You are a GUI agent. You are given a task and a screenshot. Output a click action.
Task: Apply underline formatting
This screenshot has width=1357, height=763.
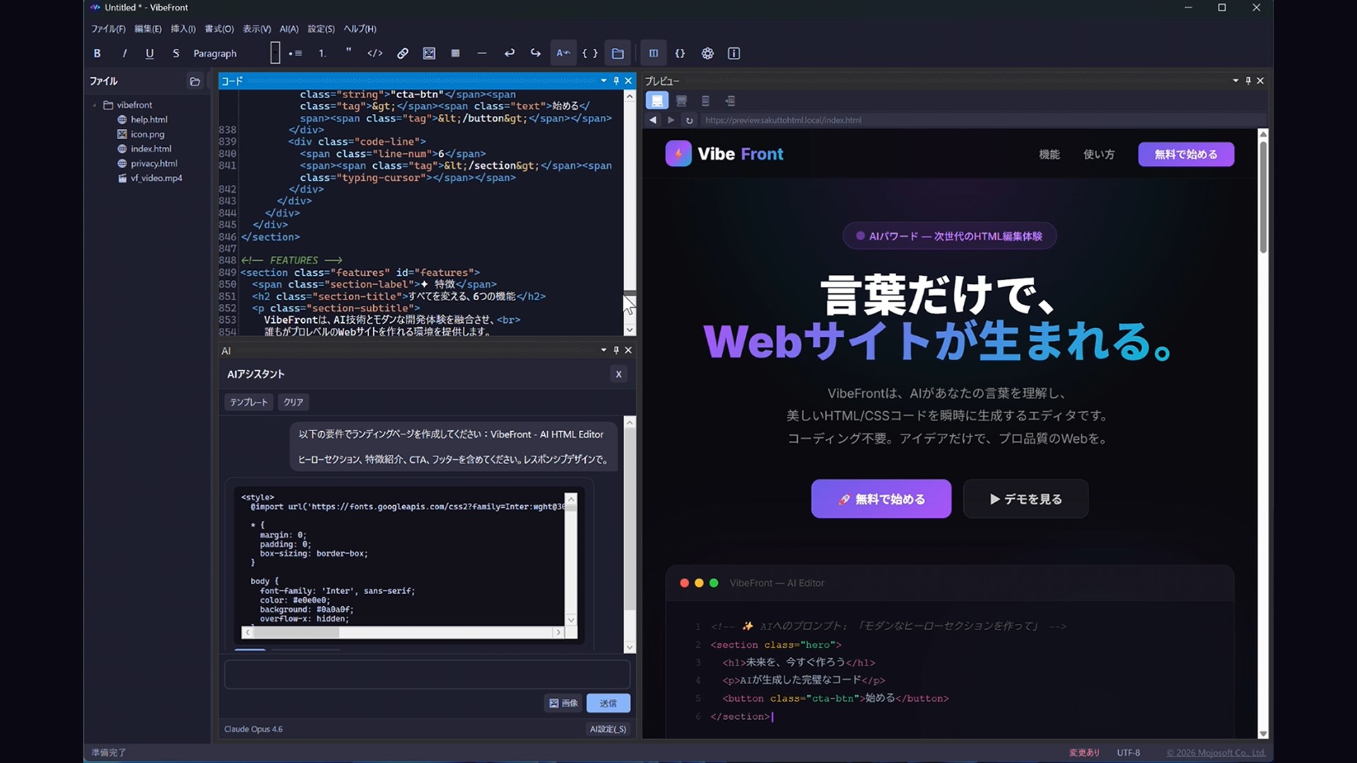tap(150, 54)
